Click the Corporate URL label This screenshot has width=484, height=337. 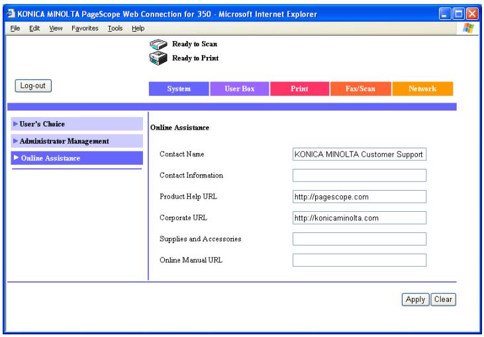pos(183,218)
